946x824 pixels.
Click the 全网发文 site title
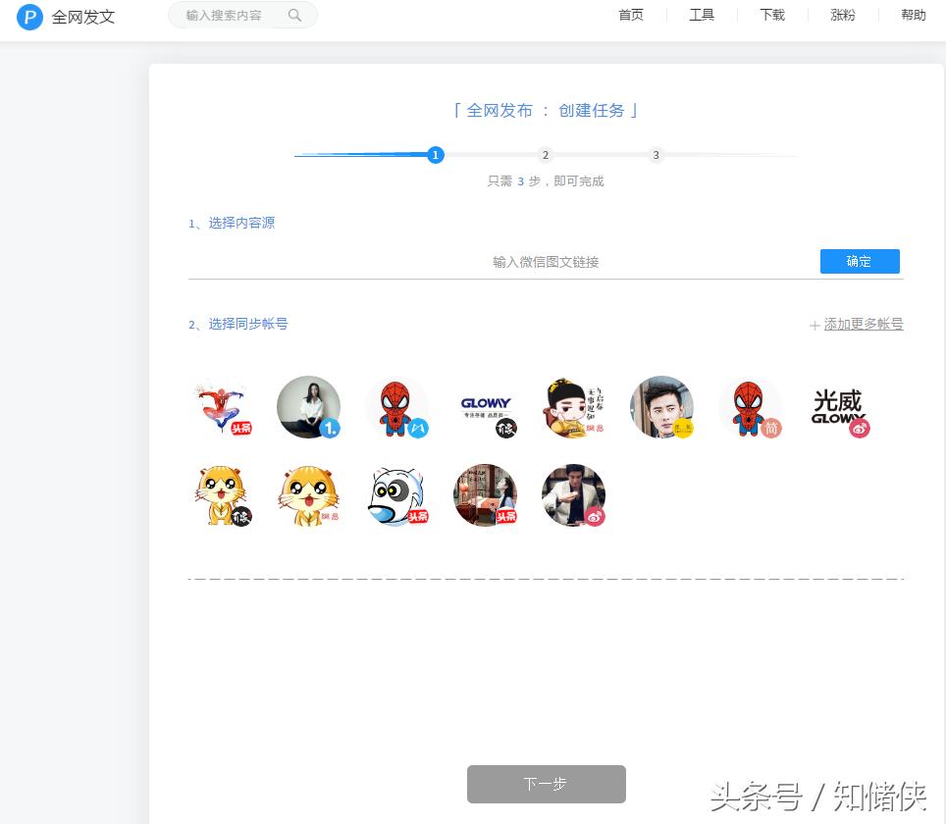(x=83, y=17)
